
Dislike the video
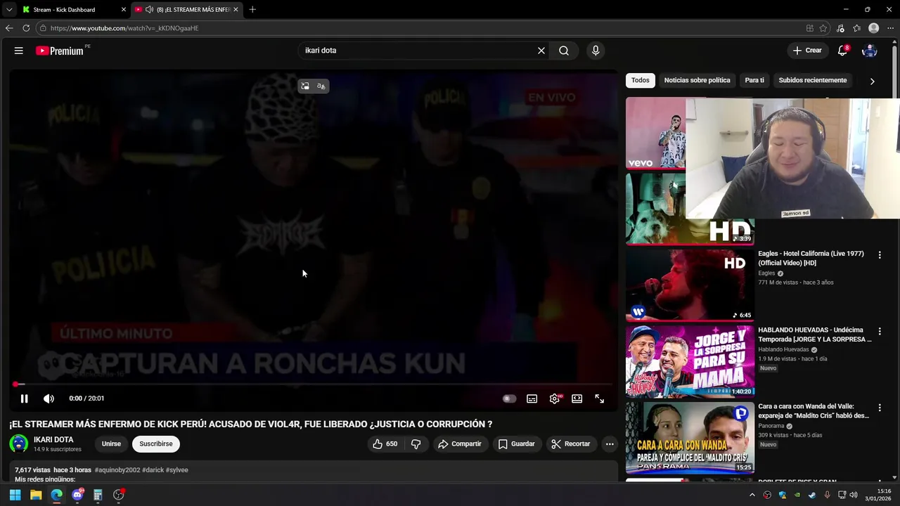point(416,444)
